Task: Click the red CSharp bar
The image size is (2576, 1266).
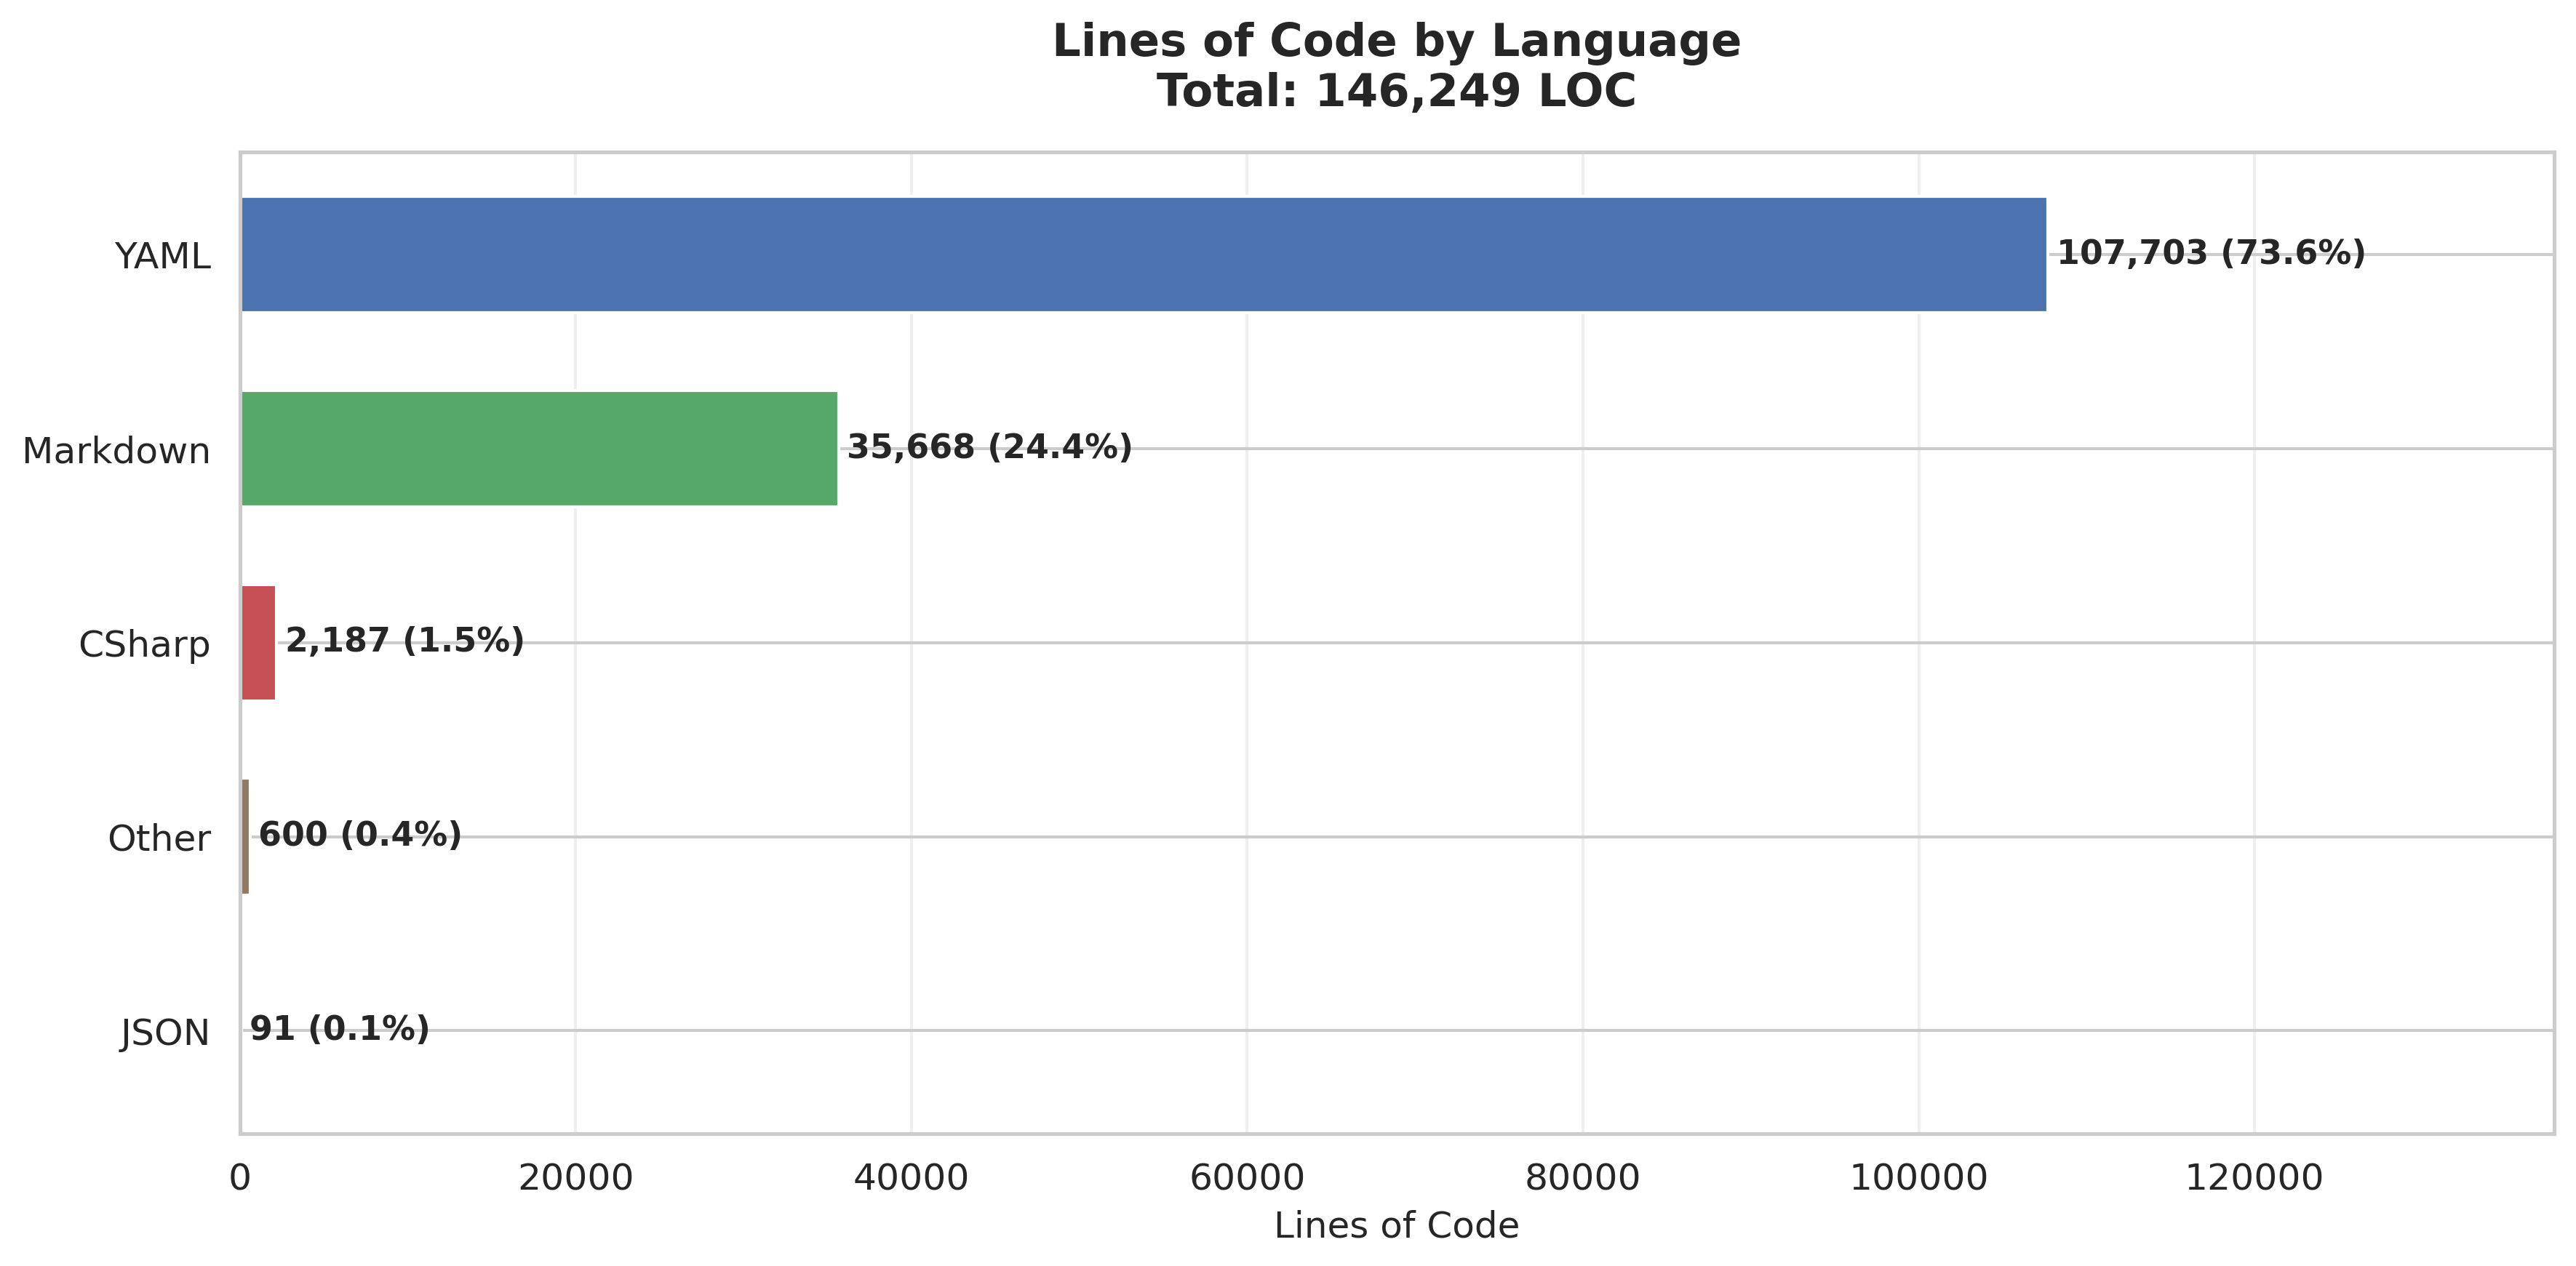Action: 258,643
